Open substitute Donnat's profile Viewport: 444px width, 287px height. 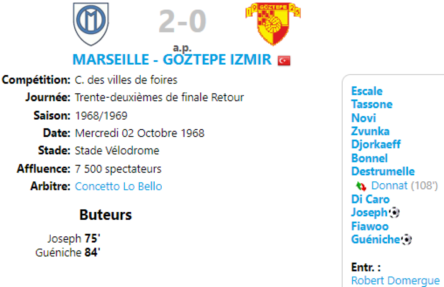(389, 185)
